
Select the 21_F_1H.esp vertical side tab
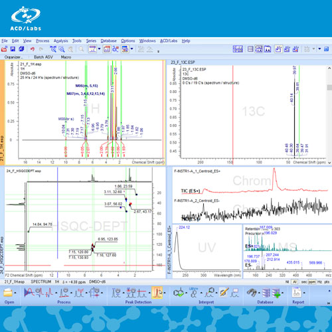(x=2, y=148)
